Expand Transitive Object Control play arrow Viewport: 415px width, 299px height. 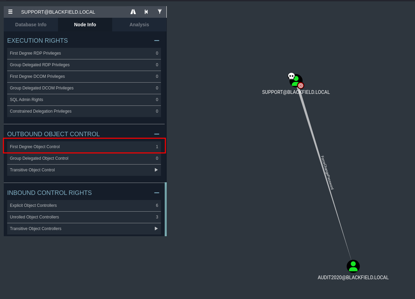point(156,170)
